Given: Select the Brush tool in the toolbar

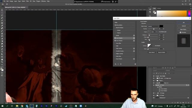Looking at the screenshot, I should pyautogui.click(x=2, y=31).
